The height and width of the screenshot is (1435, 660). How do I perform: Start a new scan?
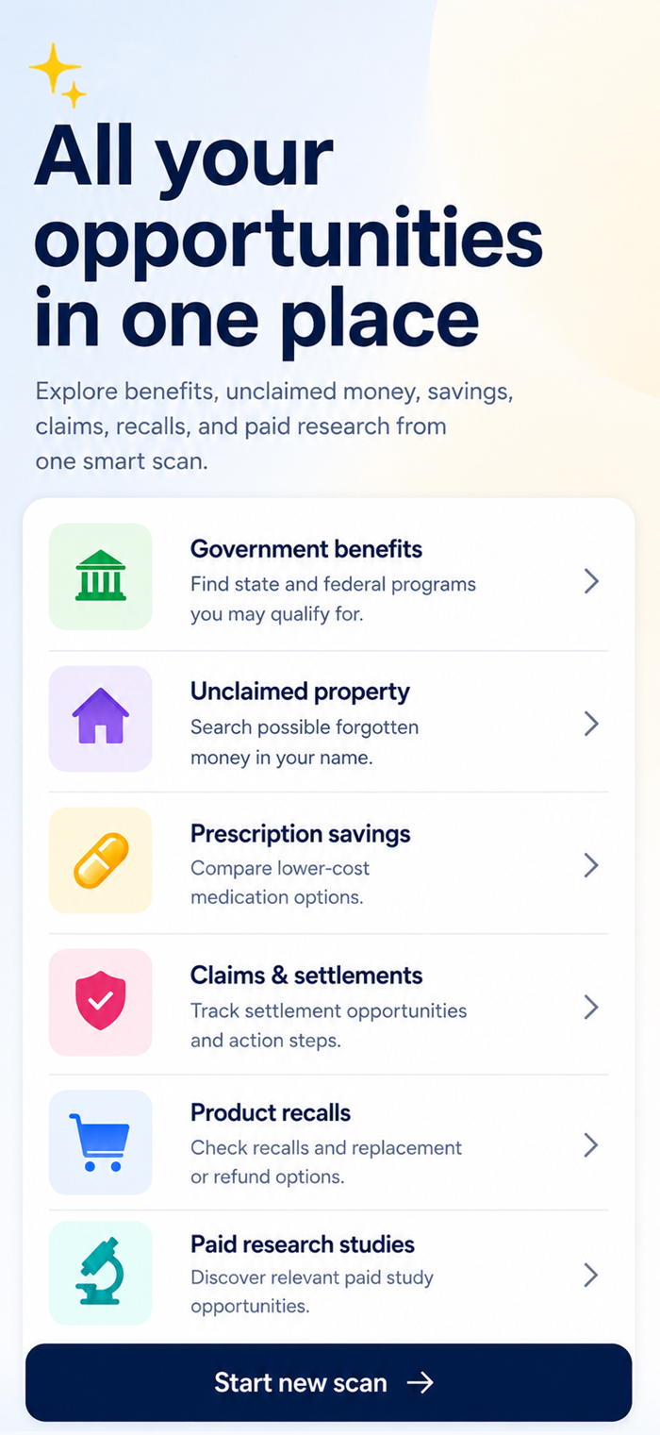[328, 1382]
